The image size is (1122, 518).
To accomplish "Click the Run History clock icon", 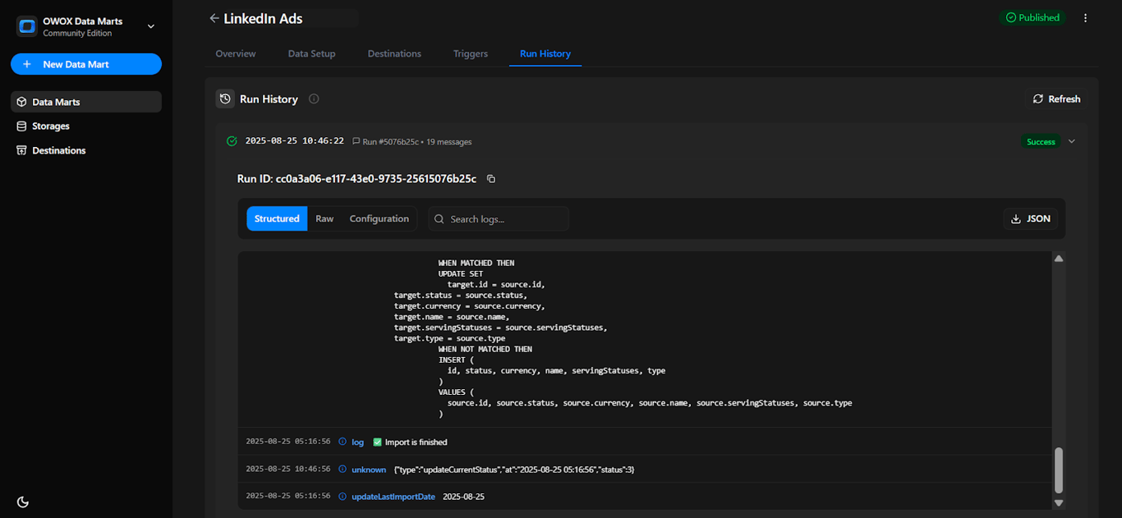I will pyautogui.click(x=225, y=99).
